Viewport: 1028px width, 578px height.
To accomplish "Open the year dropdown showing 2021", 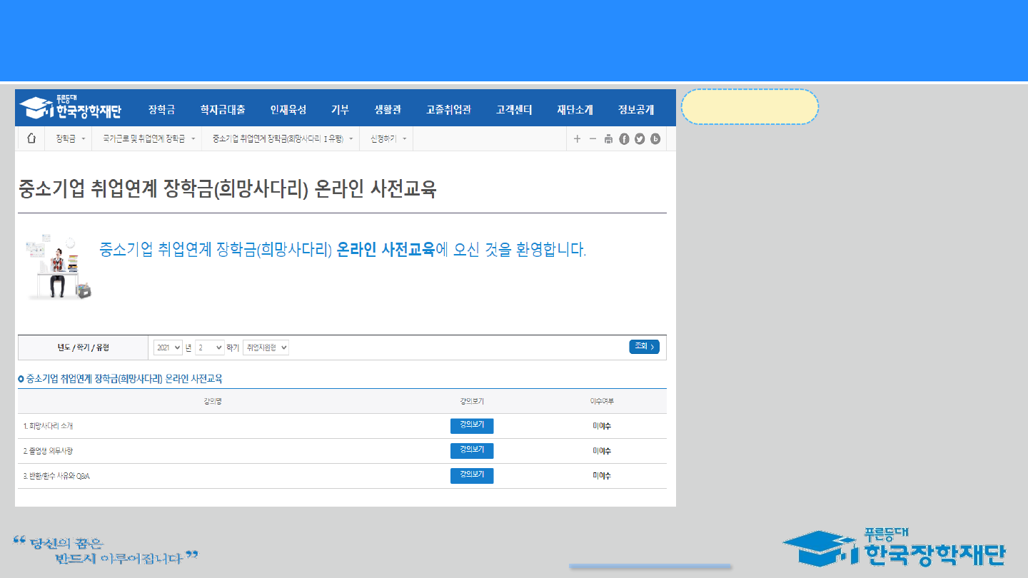I will point(168,348).
